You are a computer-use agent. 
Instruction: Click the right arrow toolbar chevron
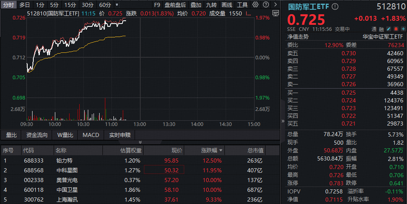click(x=275, y=5)
